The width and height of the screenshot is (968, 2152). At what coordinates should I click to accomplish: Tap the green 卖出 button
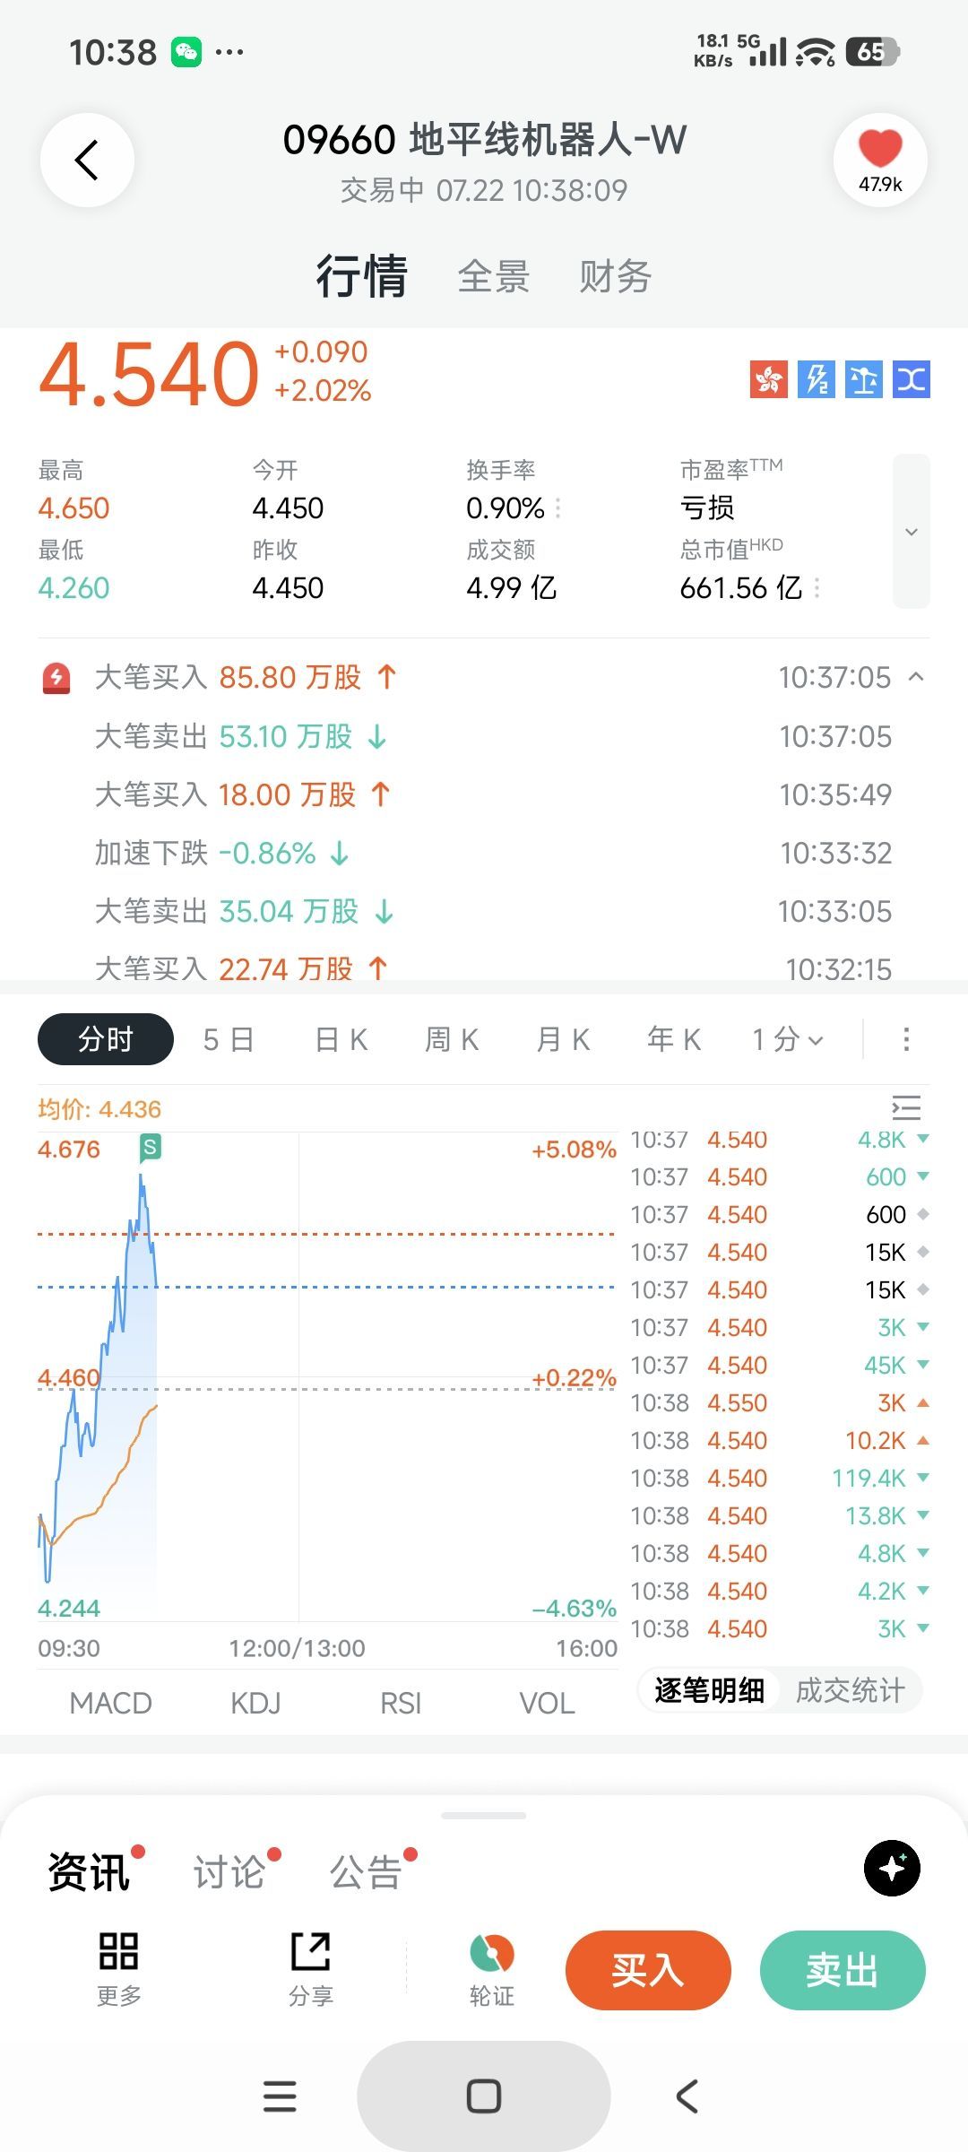(843, 1970)
